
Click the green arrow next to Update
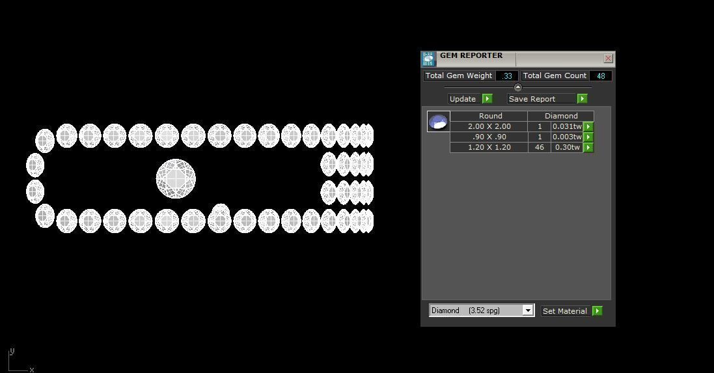pos(487,99)
